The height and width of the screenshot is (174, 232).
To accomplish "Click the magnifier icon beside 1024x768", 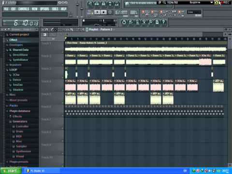I will tap(164, 2).
